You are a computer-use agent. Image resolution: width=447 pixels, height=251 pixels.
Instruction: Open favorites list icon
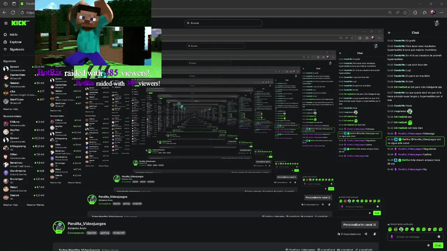point(424,13)
